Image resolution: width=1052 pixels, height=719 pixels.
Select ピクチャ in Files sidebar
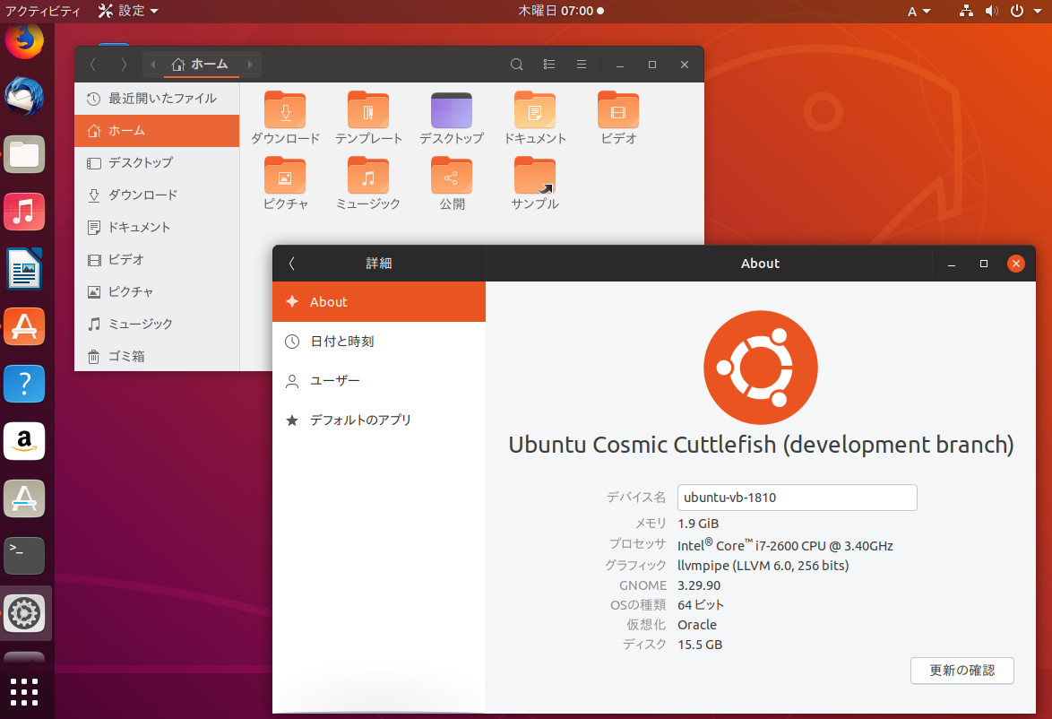coord(157,292)
